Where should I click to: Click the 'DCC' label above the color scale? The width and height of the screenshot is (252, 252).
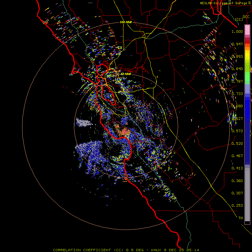coord(246,17)
